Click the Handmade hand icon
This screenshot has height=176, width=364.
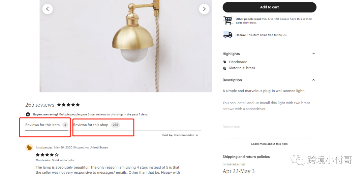(225, 62)
